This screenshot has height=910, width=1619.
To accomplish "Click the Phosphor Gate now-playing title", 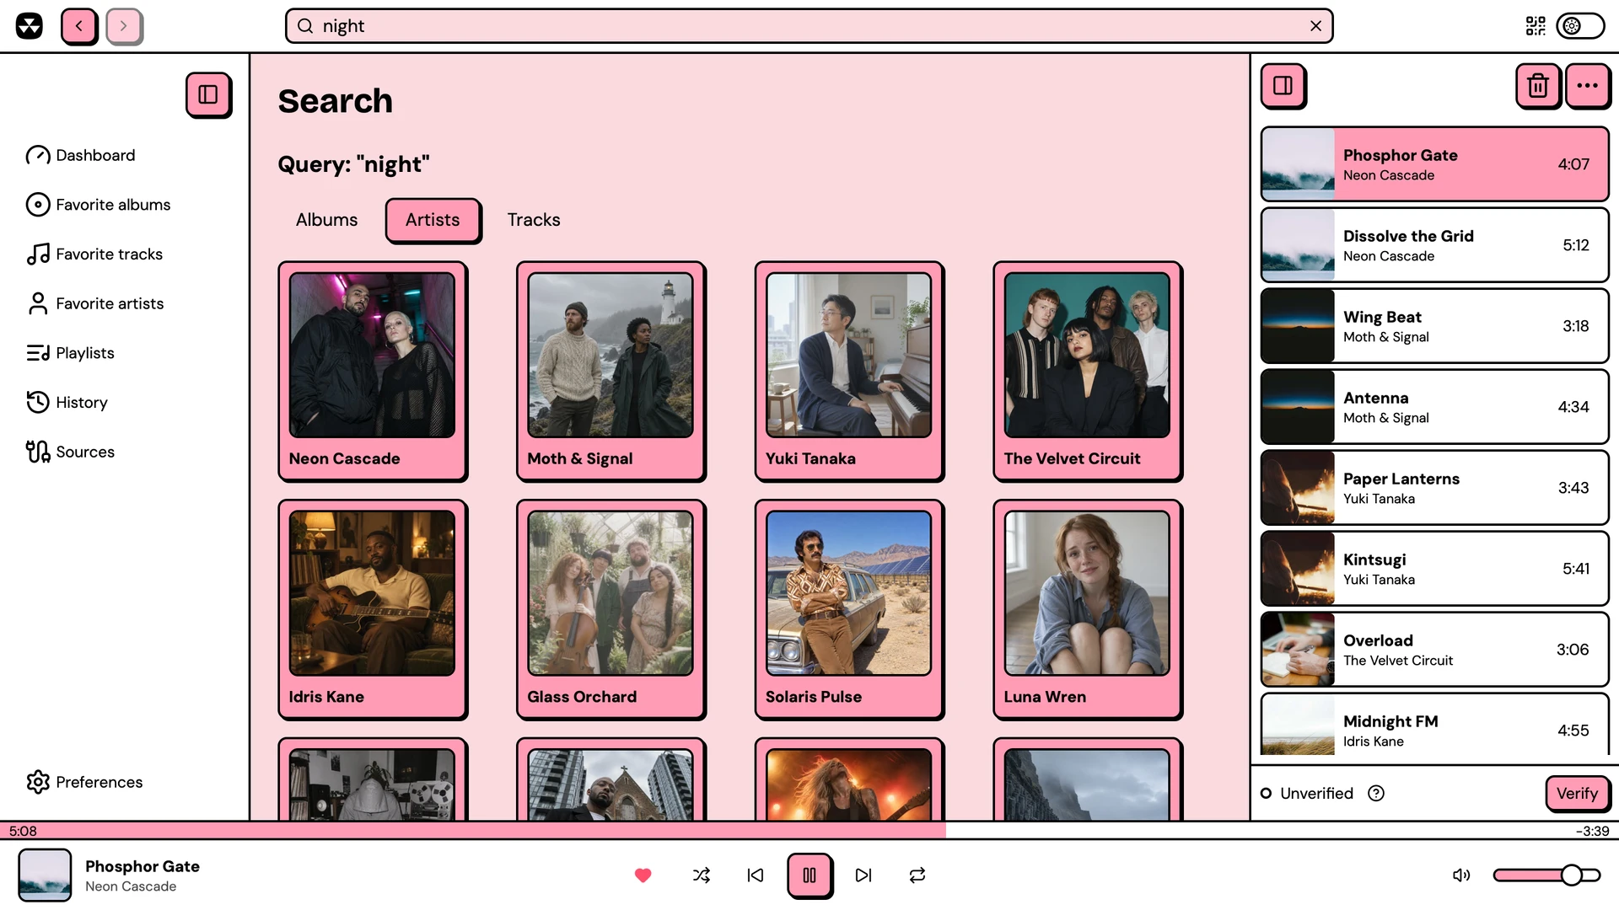I will click(x=143, y=866).
